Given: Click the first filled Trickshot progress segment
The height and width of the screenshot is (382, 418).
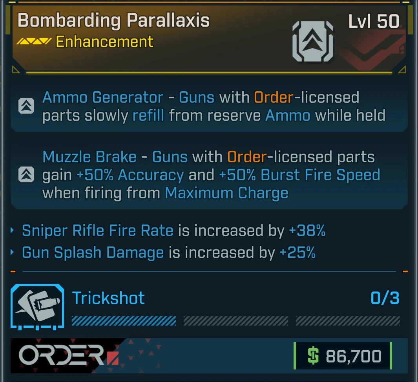Looking at the screenshot, I should click(x=124, y=321).
